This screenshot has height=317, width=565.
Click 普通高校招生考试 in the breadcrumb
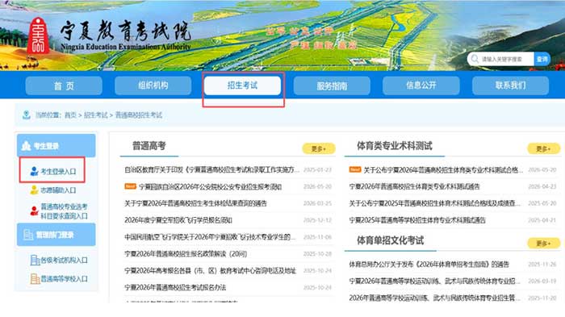pos(138,115)
